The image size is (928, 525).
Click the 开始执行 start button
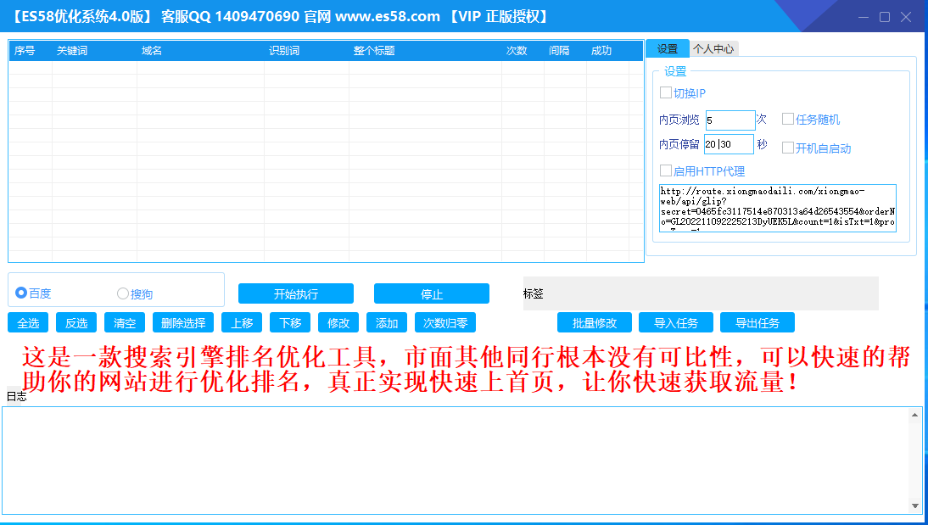(x=295, y=294)
